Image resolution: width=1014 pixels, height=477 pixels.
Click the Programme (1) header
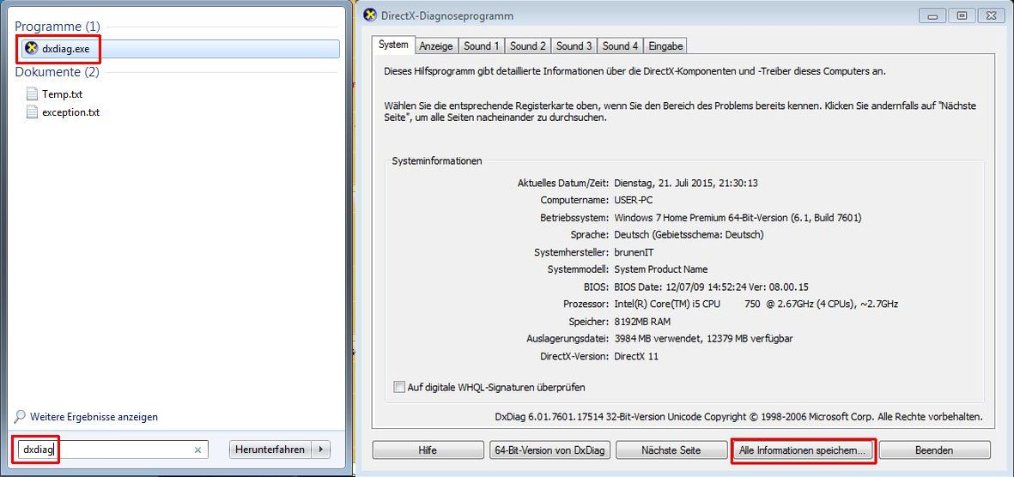pyautogui.click(x=58, y=27)
